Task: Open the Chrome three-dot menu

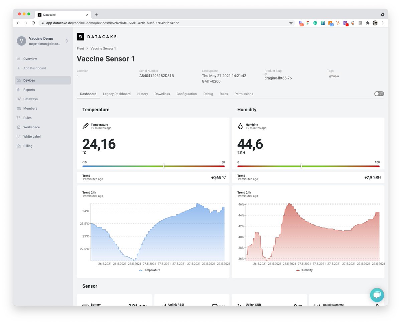Action: [x=383, y=23]
